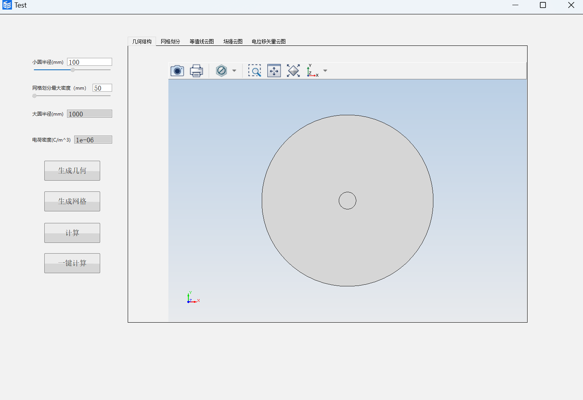Click the mesh density field showing 50

(x=102, y=88)
